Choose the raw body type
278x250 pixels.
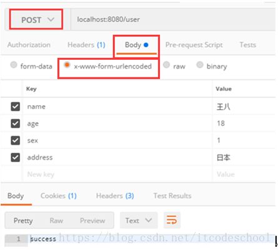pyautogui.click(x=166, y=65)
